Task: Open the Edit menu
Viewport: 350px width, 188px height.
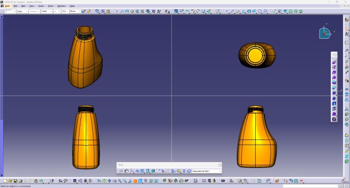Action: point(23,6)
